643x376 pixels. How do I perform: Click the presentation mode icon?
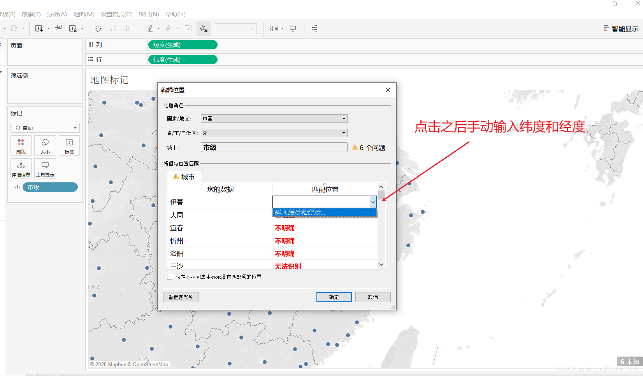[293, 28]
